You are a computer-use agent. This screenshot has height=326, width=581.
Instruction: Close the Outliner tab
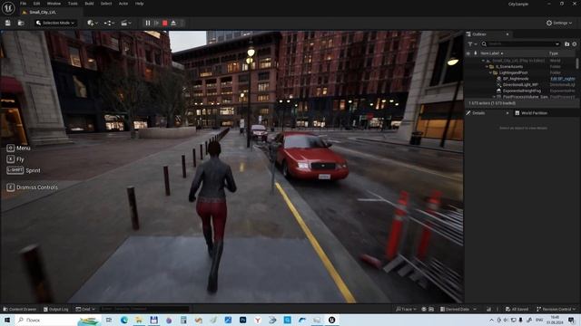tap(507, 34)
